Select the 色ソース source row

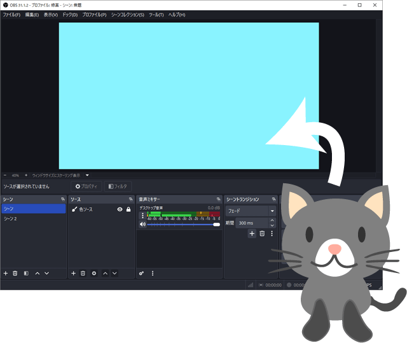point(101,209)
